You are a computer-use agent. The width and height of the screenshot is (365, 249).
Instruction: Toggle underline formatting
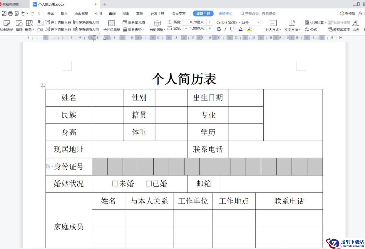coord(232,29)
